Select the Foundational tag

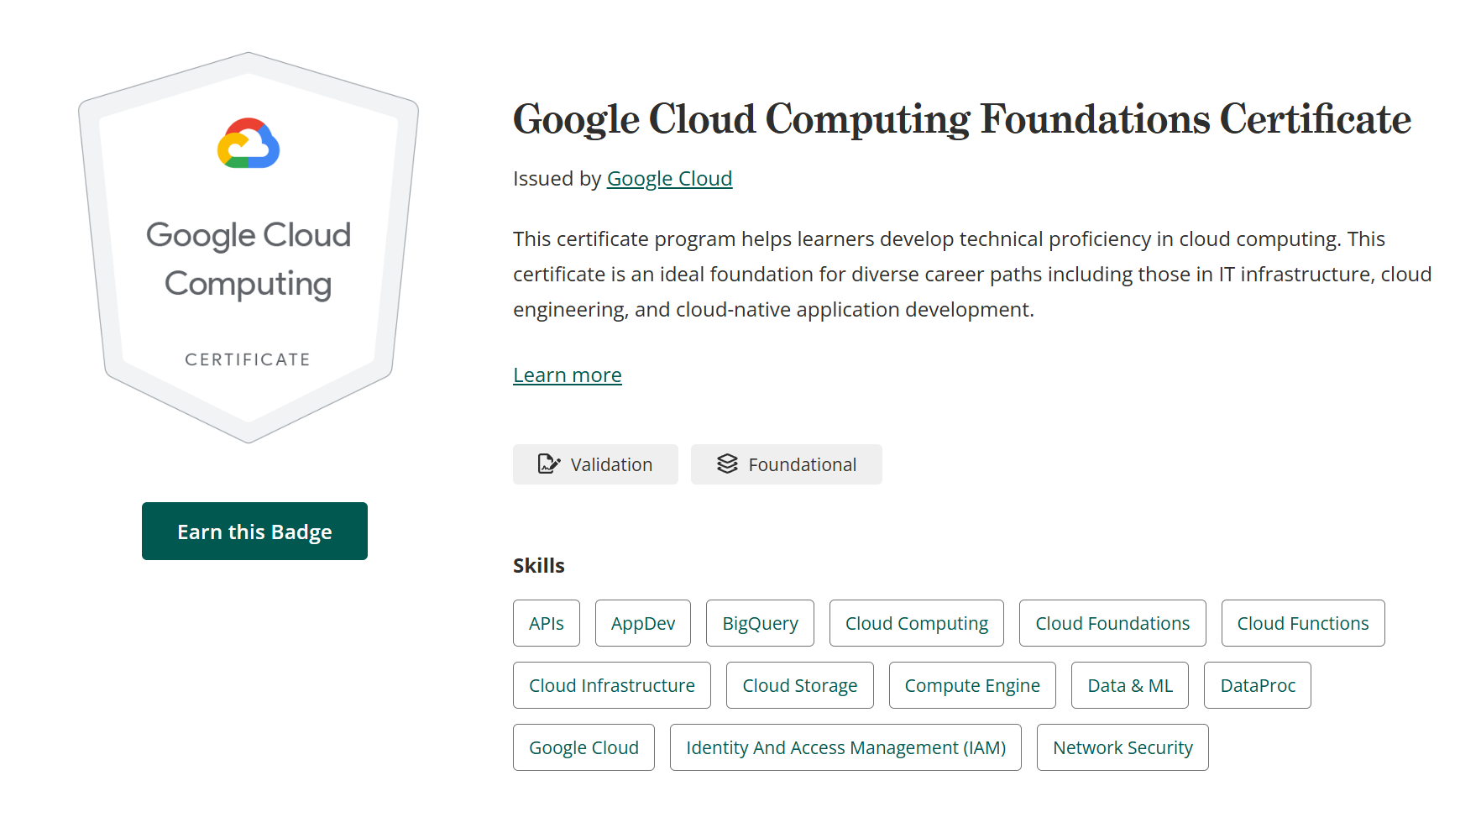(x=787, y=464)
